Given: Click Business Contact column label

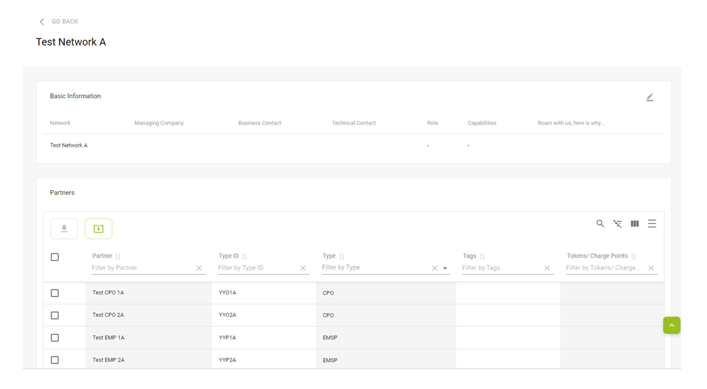Looking at the screenshot, I should pos(260,123).
